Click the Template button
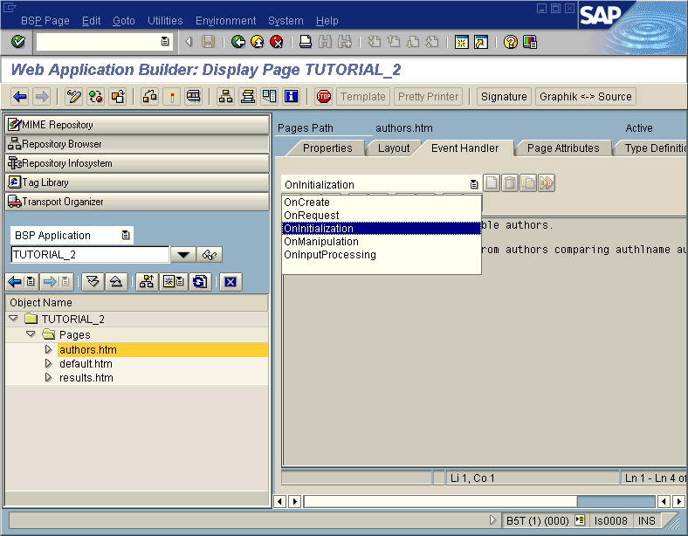 [x=363, y=97]
